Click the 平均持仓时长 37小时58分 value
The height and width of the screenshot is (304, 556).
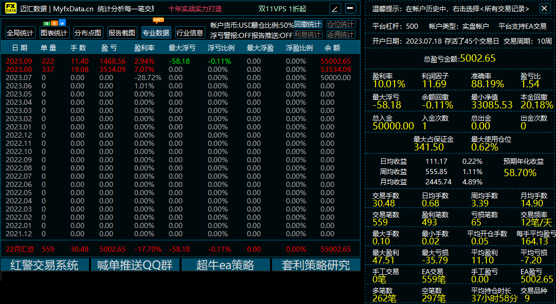pyautogui.click(x=494, y=298)
